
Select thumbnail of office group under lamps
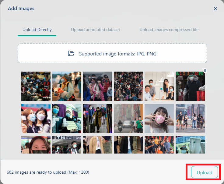tap(159, 86)
